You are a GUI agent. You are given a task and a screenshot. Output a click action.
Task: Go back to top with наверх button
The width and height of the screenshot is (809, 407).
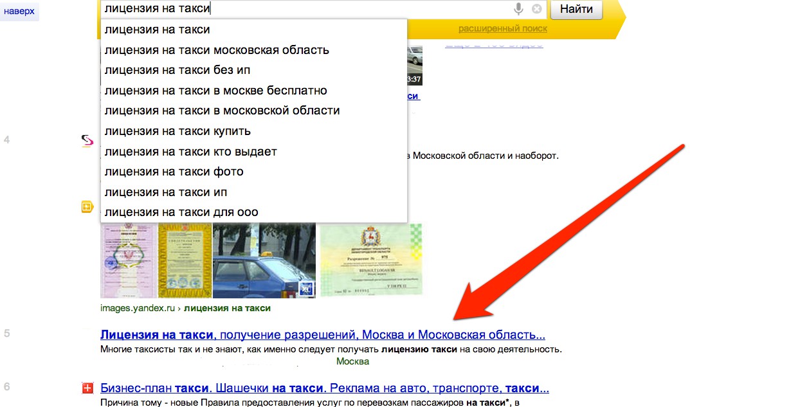19,11
